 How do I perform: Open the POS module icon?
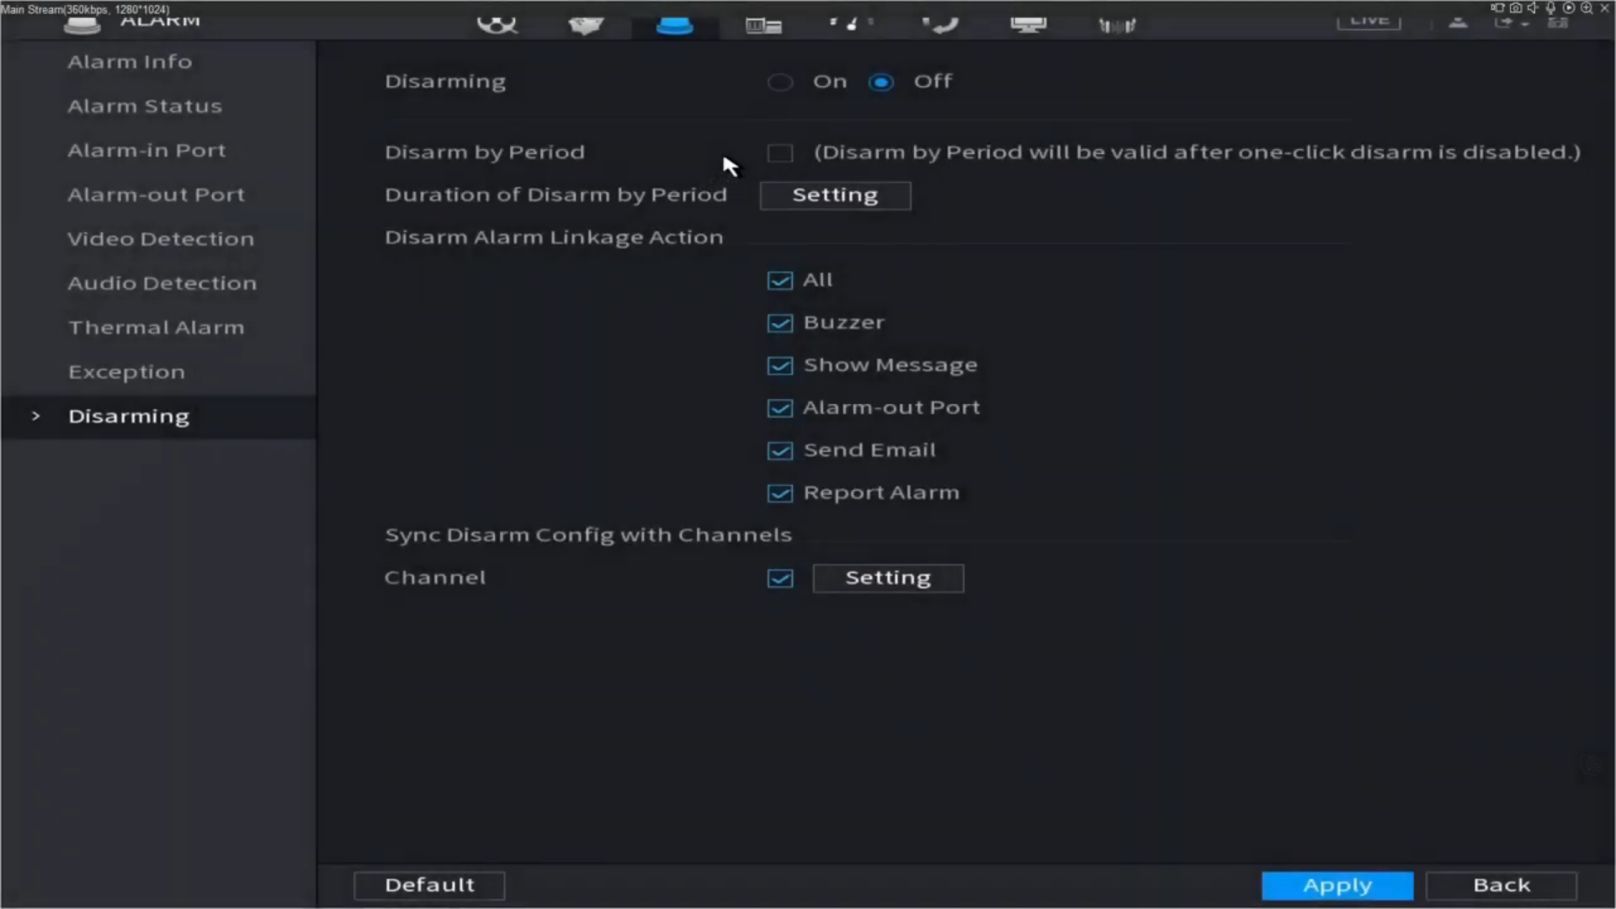click(762, 24)
